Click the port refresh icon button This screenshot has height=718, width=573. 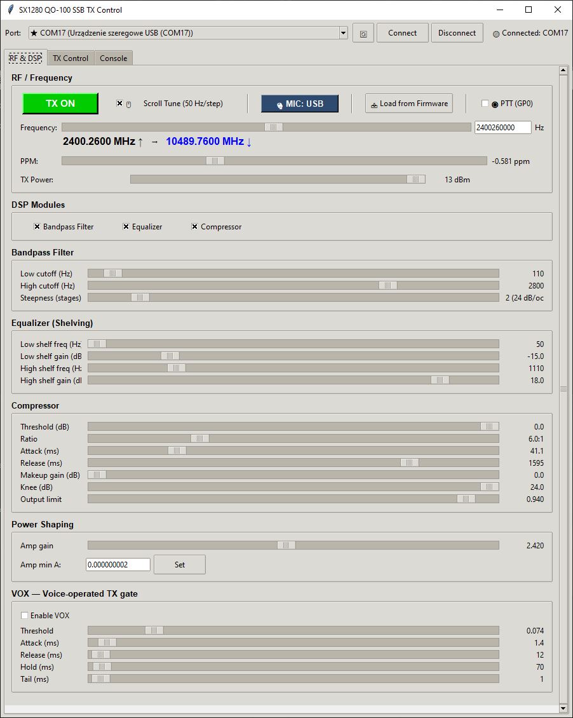(363, 33)
